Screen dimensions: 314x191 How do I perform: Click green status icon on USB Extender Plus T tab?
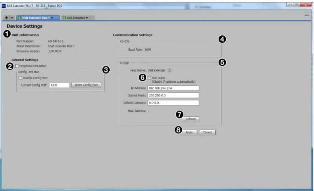(x=19, y=18)
